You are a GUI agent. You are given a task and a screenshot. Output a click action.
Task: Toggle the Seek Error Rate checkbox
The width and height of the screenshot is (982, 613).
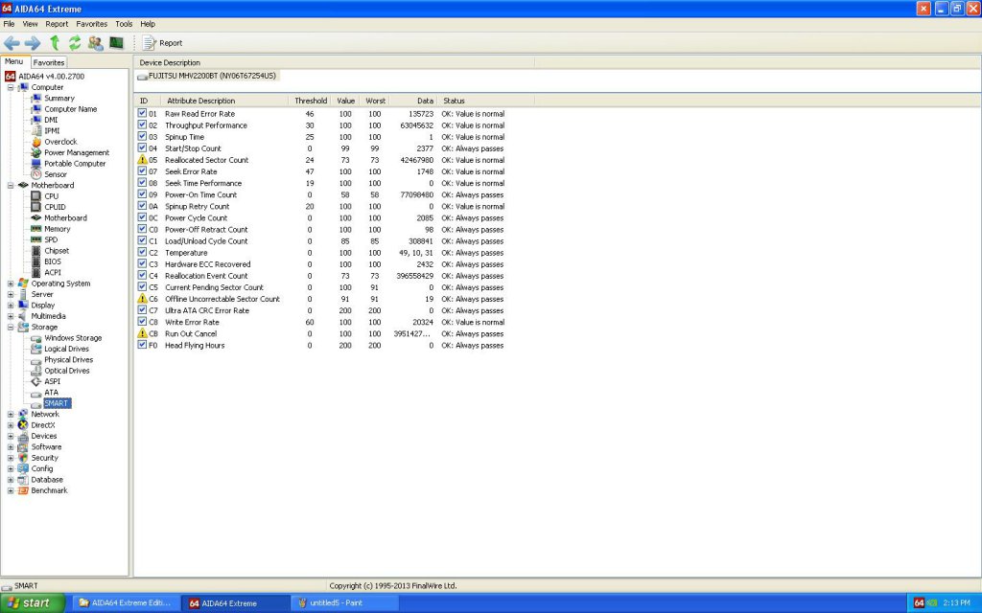pos(142,170)
